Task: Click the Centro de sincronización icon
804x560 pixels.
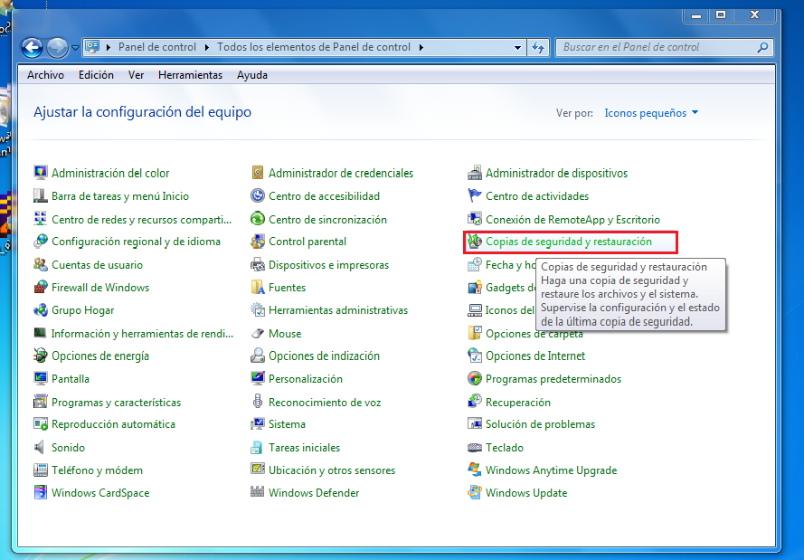Action: pyautogui.click(x=258, y=219)
